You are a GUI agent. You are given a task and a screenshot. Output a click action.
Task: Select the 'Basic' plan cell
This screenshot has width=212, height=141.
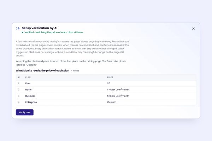(28, 90)
